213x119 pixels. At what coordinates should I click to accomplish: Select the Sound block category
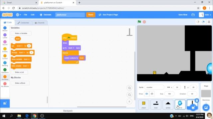[5, 43]
